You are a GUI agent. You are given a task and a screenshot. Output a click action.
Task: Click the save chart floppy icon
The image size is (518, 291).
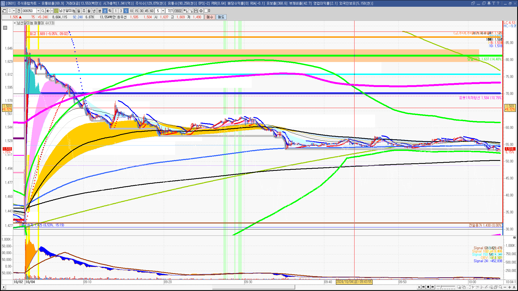(196, 11)
